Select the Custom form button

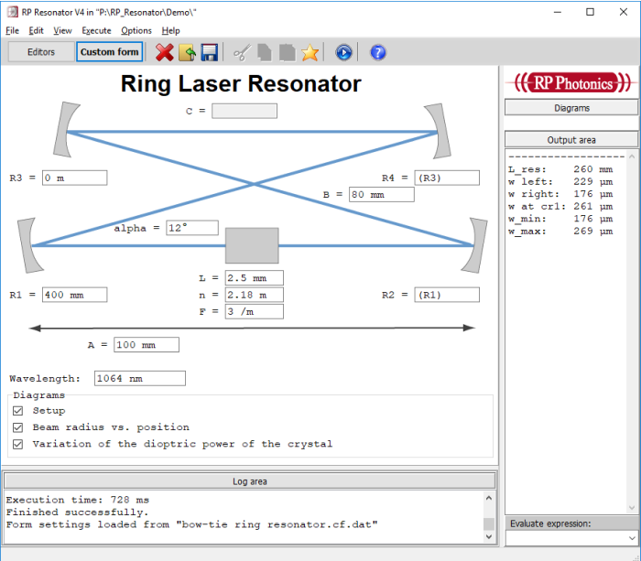109,52
